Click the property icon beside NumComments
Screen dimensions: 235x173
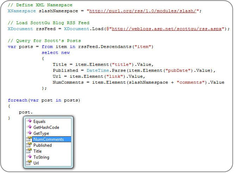pyautogui.click(x=29, y=139)
